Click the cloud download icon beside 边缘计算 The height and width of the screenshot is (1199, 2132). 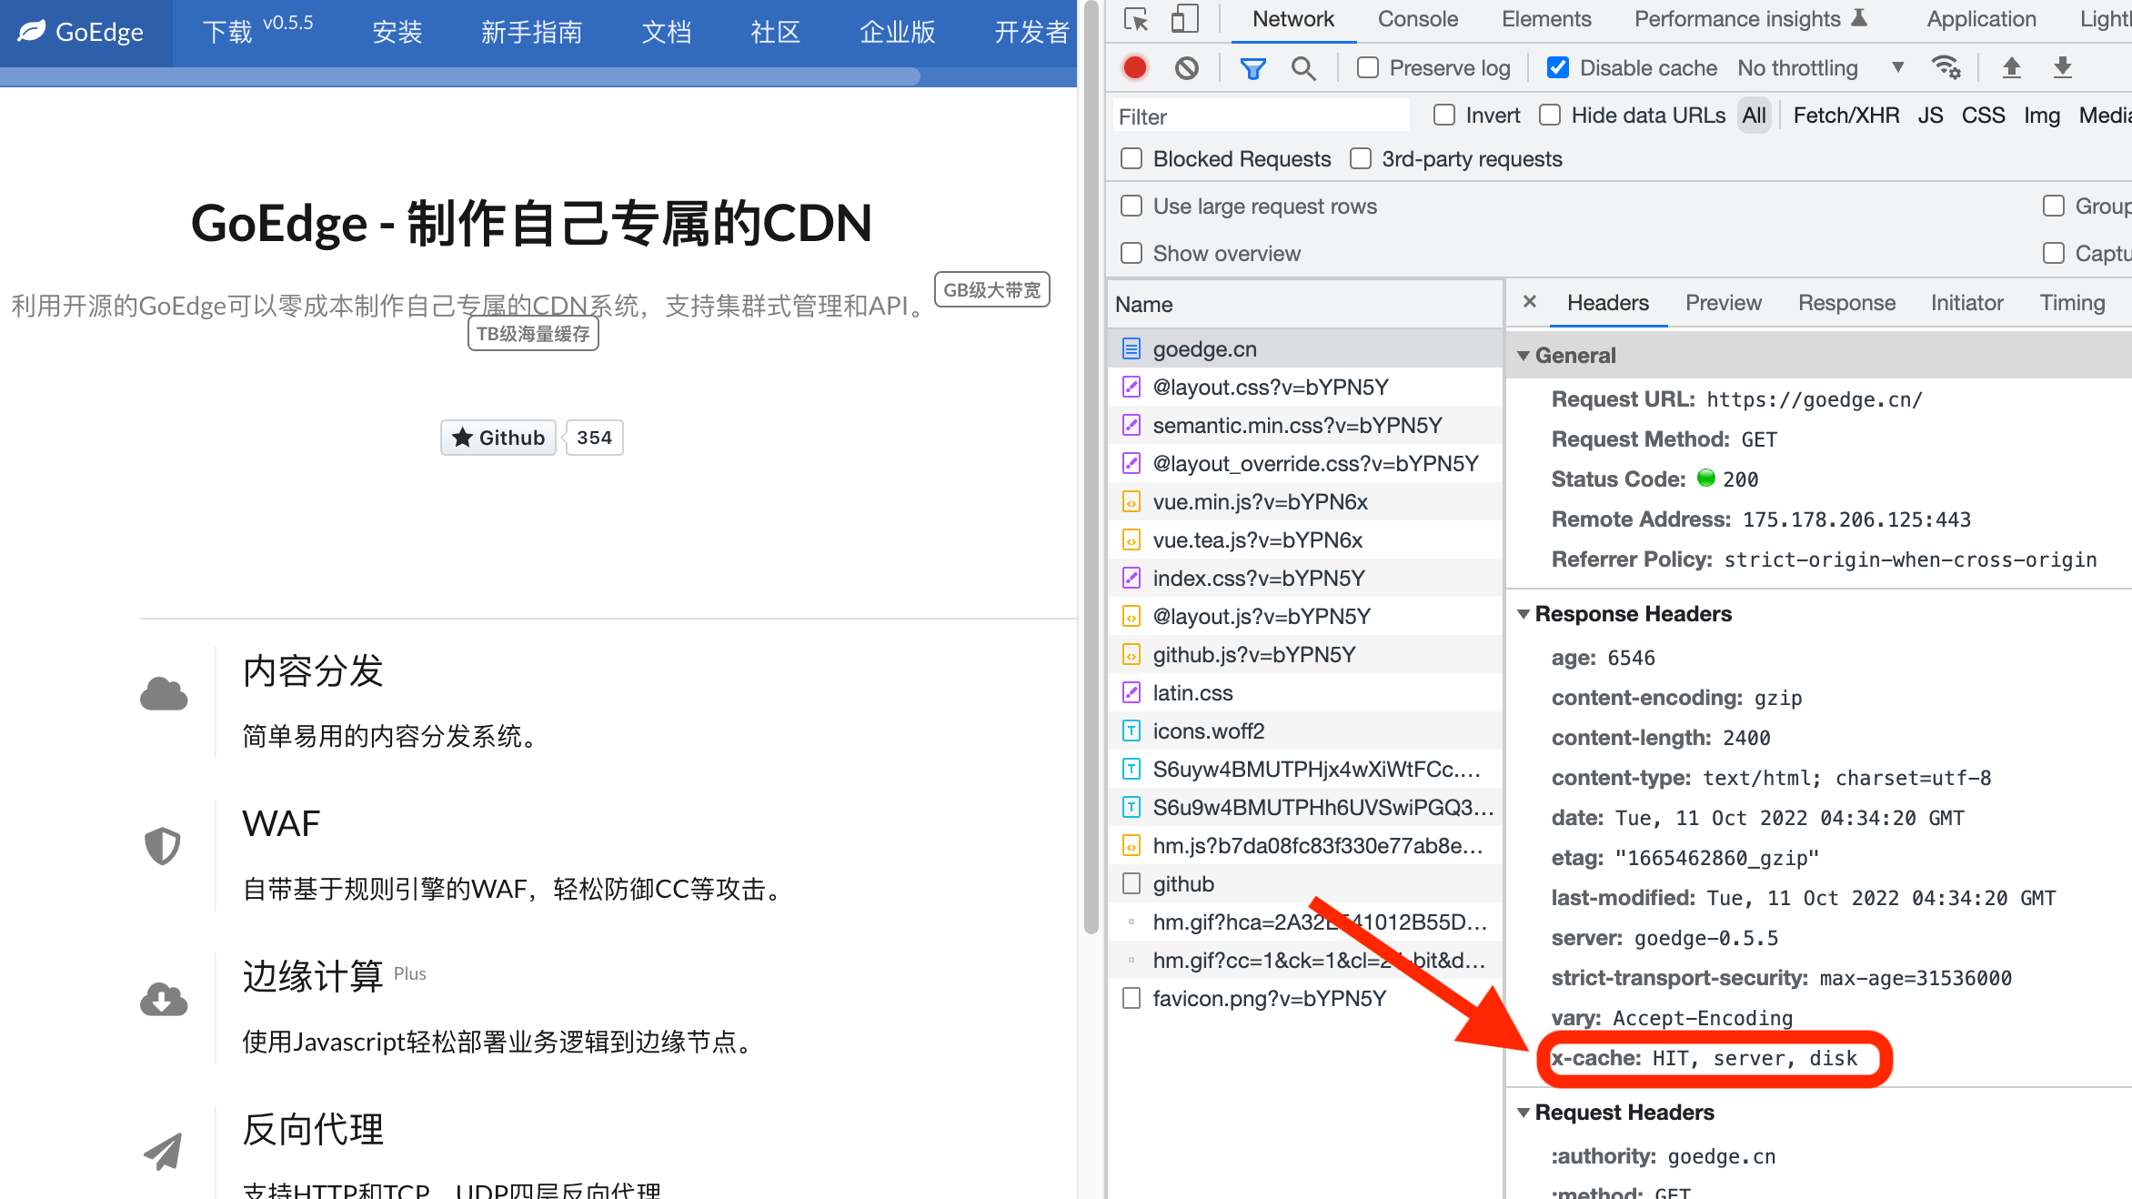tap(164, 998)
